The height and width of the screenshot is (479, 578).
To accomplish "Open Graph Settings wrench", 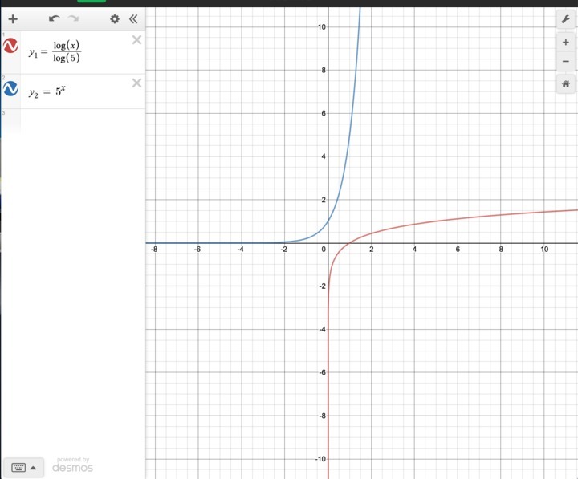I will (x=565, y=18).
